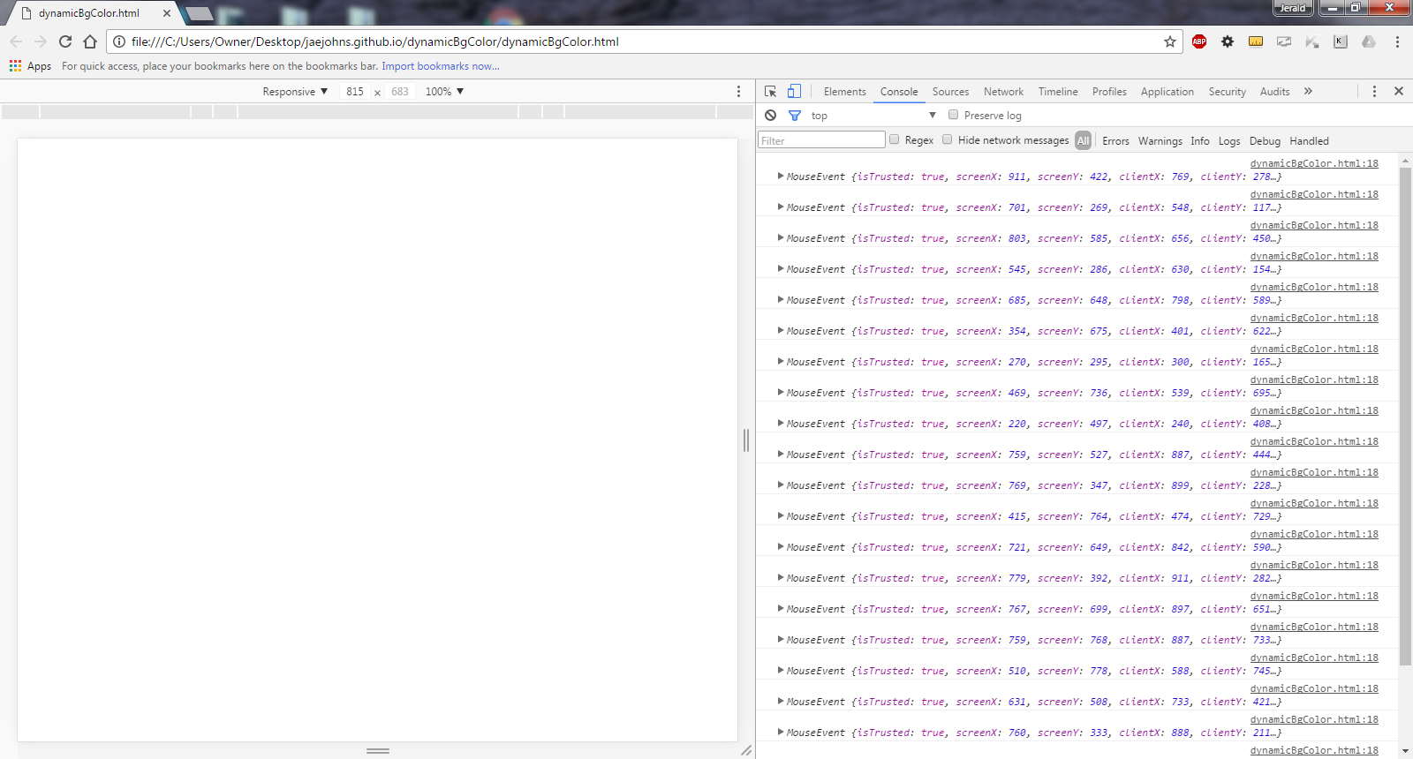
Task: Filter console to Errors only
Action: click(x=1115, y=141)
